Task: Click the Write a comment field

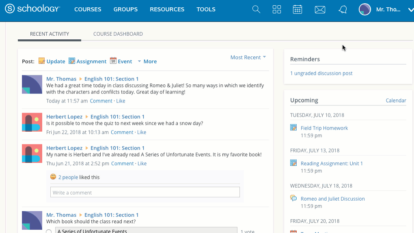Action: pos(145,192)
